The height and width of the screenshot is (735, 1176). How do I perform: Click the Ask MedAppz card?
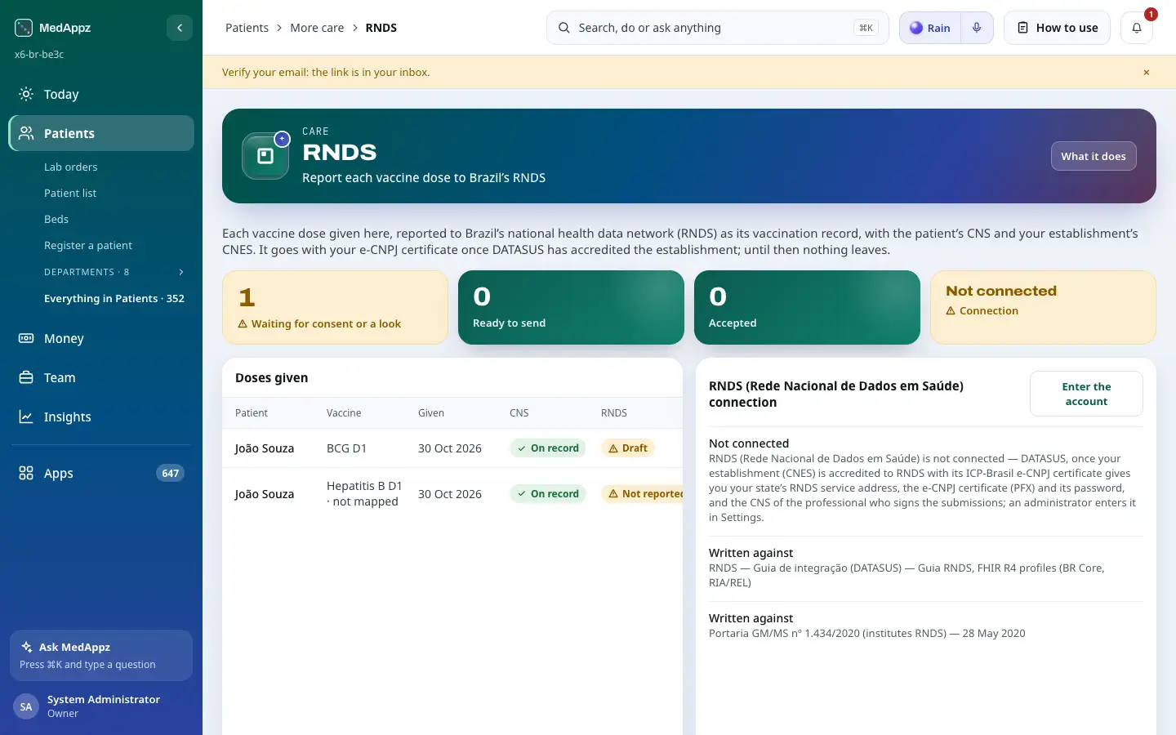[x=101, y=655]
